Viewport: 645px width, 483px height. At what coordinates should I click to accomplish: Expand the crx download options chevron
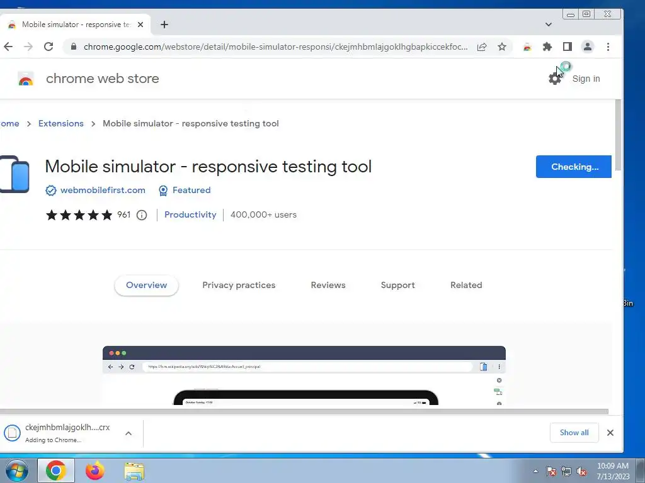point(128,433)
